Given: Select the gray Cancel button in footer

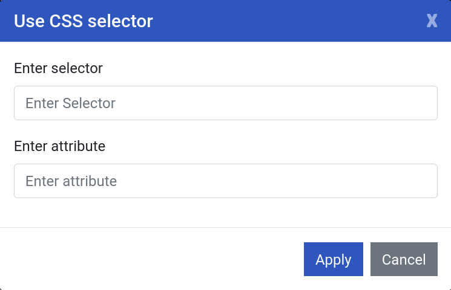Looking at the screenshot, I should [404, 259].
